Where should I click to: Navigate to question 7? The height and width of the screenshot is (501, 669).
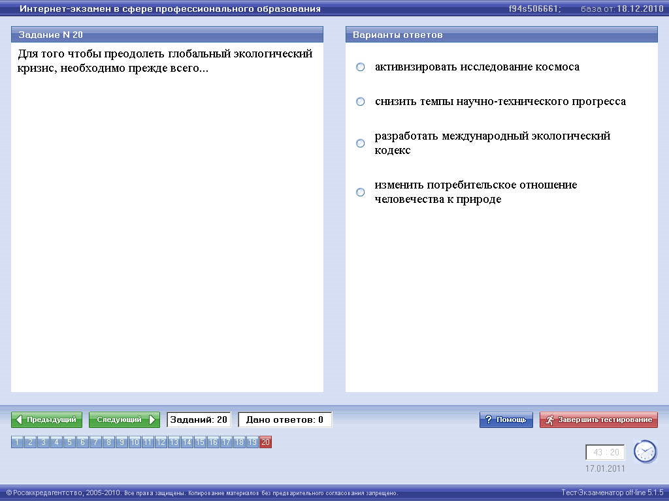click(x=95, y=442)
